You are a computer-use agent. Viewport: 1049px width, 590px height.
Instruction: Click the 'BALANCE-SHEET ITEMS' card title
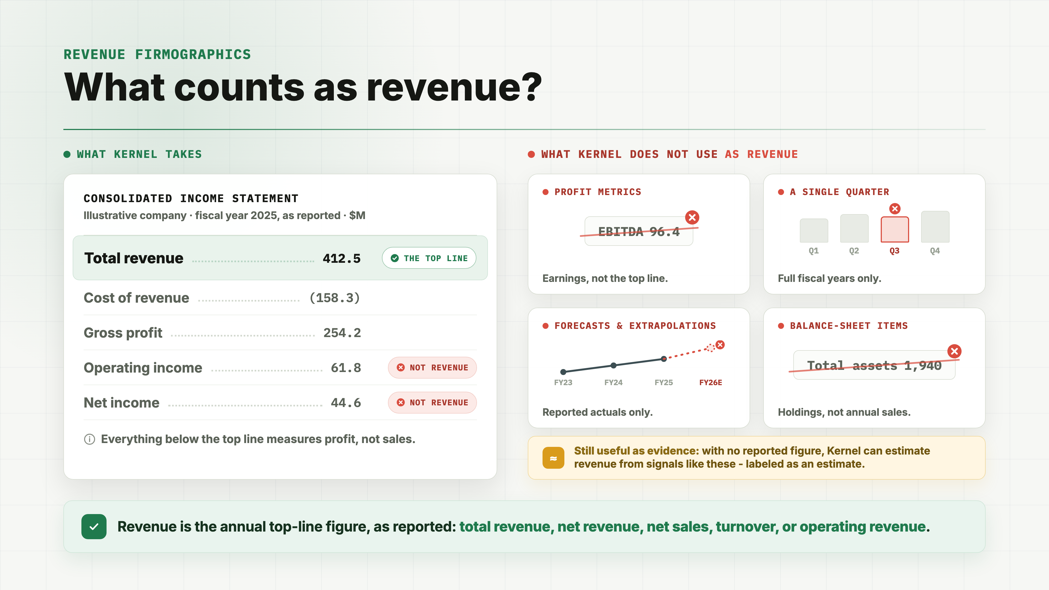849,326
